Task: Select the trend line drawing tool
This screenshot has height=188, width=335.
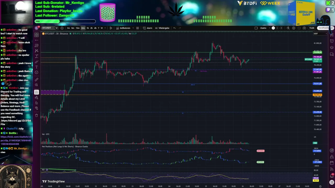Action: click(x=37, y=40)
